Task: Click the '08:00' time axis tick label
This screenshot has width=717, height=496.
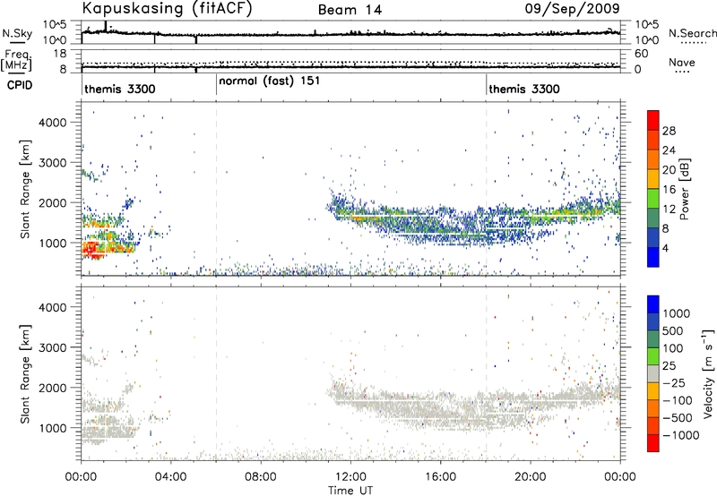Action: click(261, 477)
